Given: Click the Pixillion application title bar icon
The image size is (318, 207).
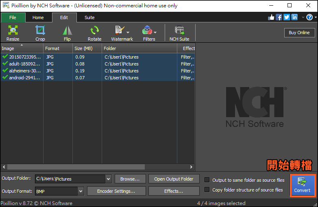Looking at the screenshot, I should (x=6, y=5).
